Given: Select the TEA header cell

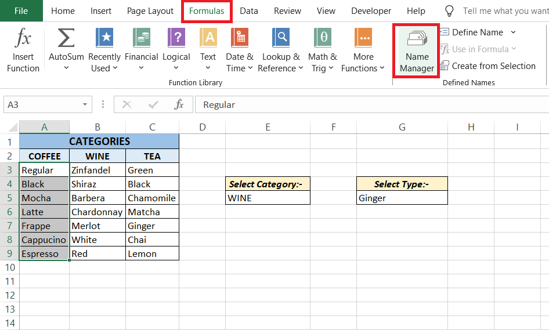Looking at the screenshot, I should click(152, 156).
